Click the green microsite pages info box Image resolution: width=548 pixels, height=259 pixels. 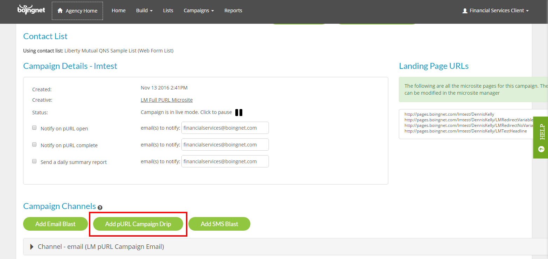coord(473,89)
